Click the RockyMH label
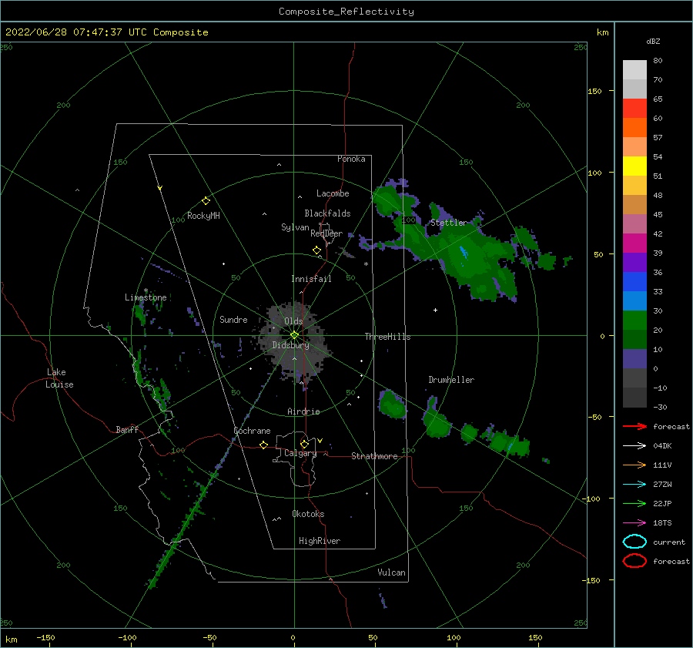The image size is (693, 648). pos(203,216)
